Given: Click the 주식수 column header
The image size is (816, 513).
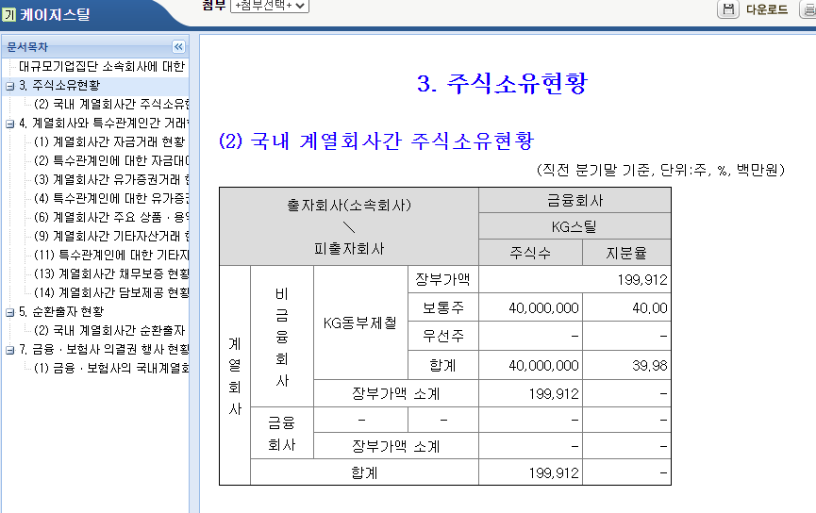Looking at the screenshot, I should click(530, 253).
